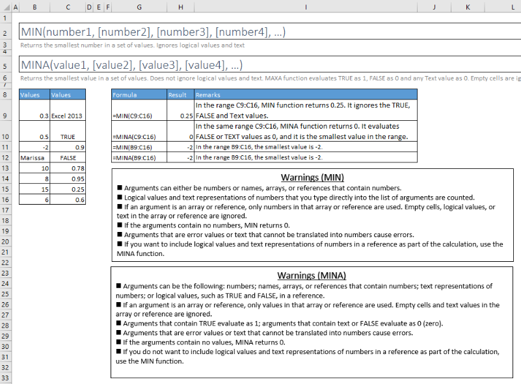
Task: Select column I header
Action: coord(305,7)
